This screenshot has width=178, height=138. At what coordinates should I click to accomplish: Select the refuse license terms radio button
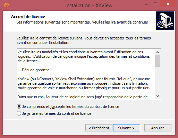tap(19, 113)
